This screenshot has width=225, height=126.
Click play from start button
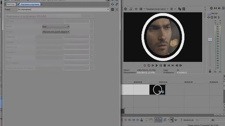153,65
